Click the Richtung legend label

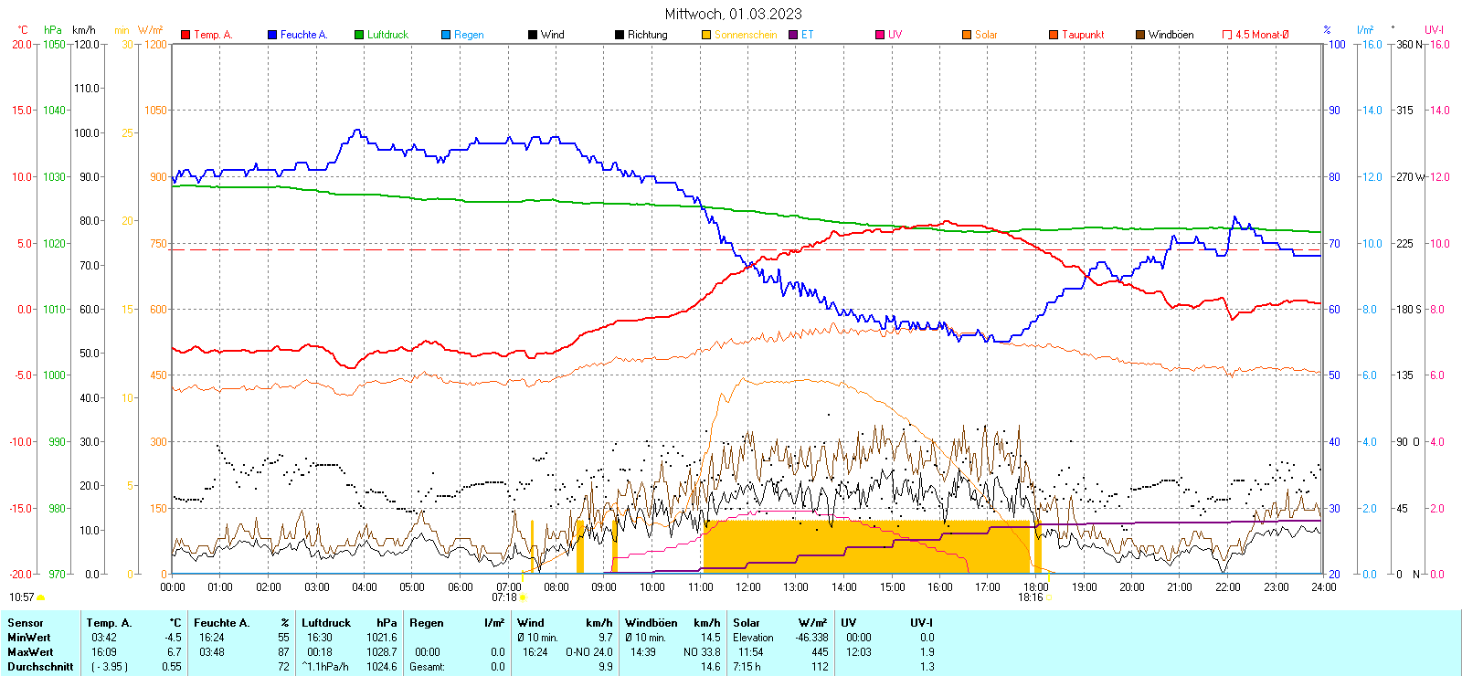tap(647, 35)
